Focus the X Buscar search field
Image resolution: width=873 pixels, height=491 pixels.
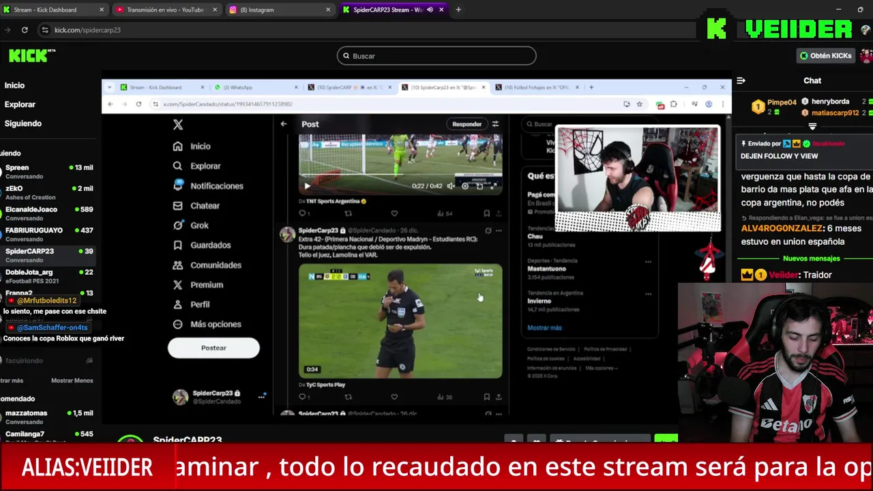pos(539,124)
